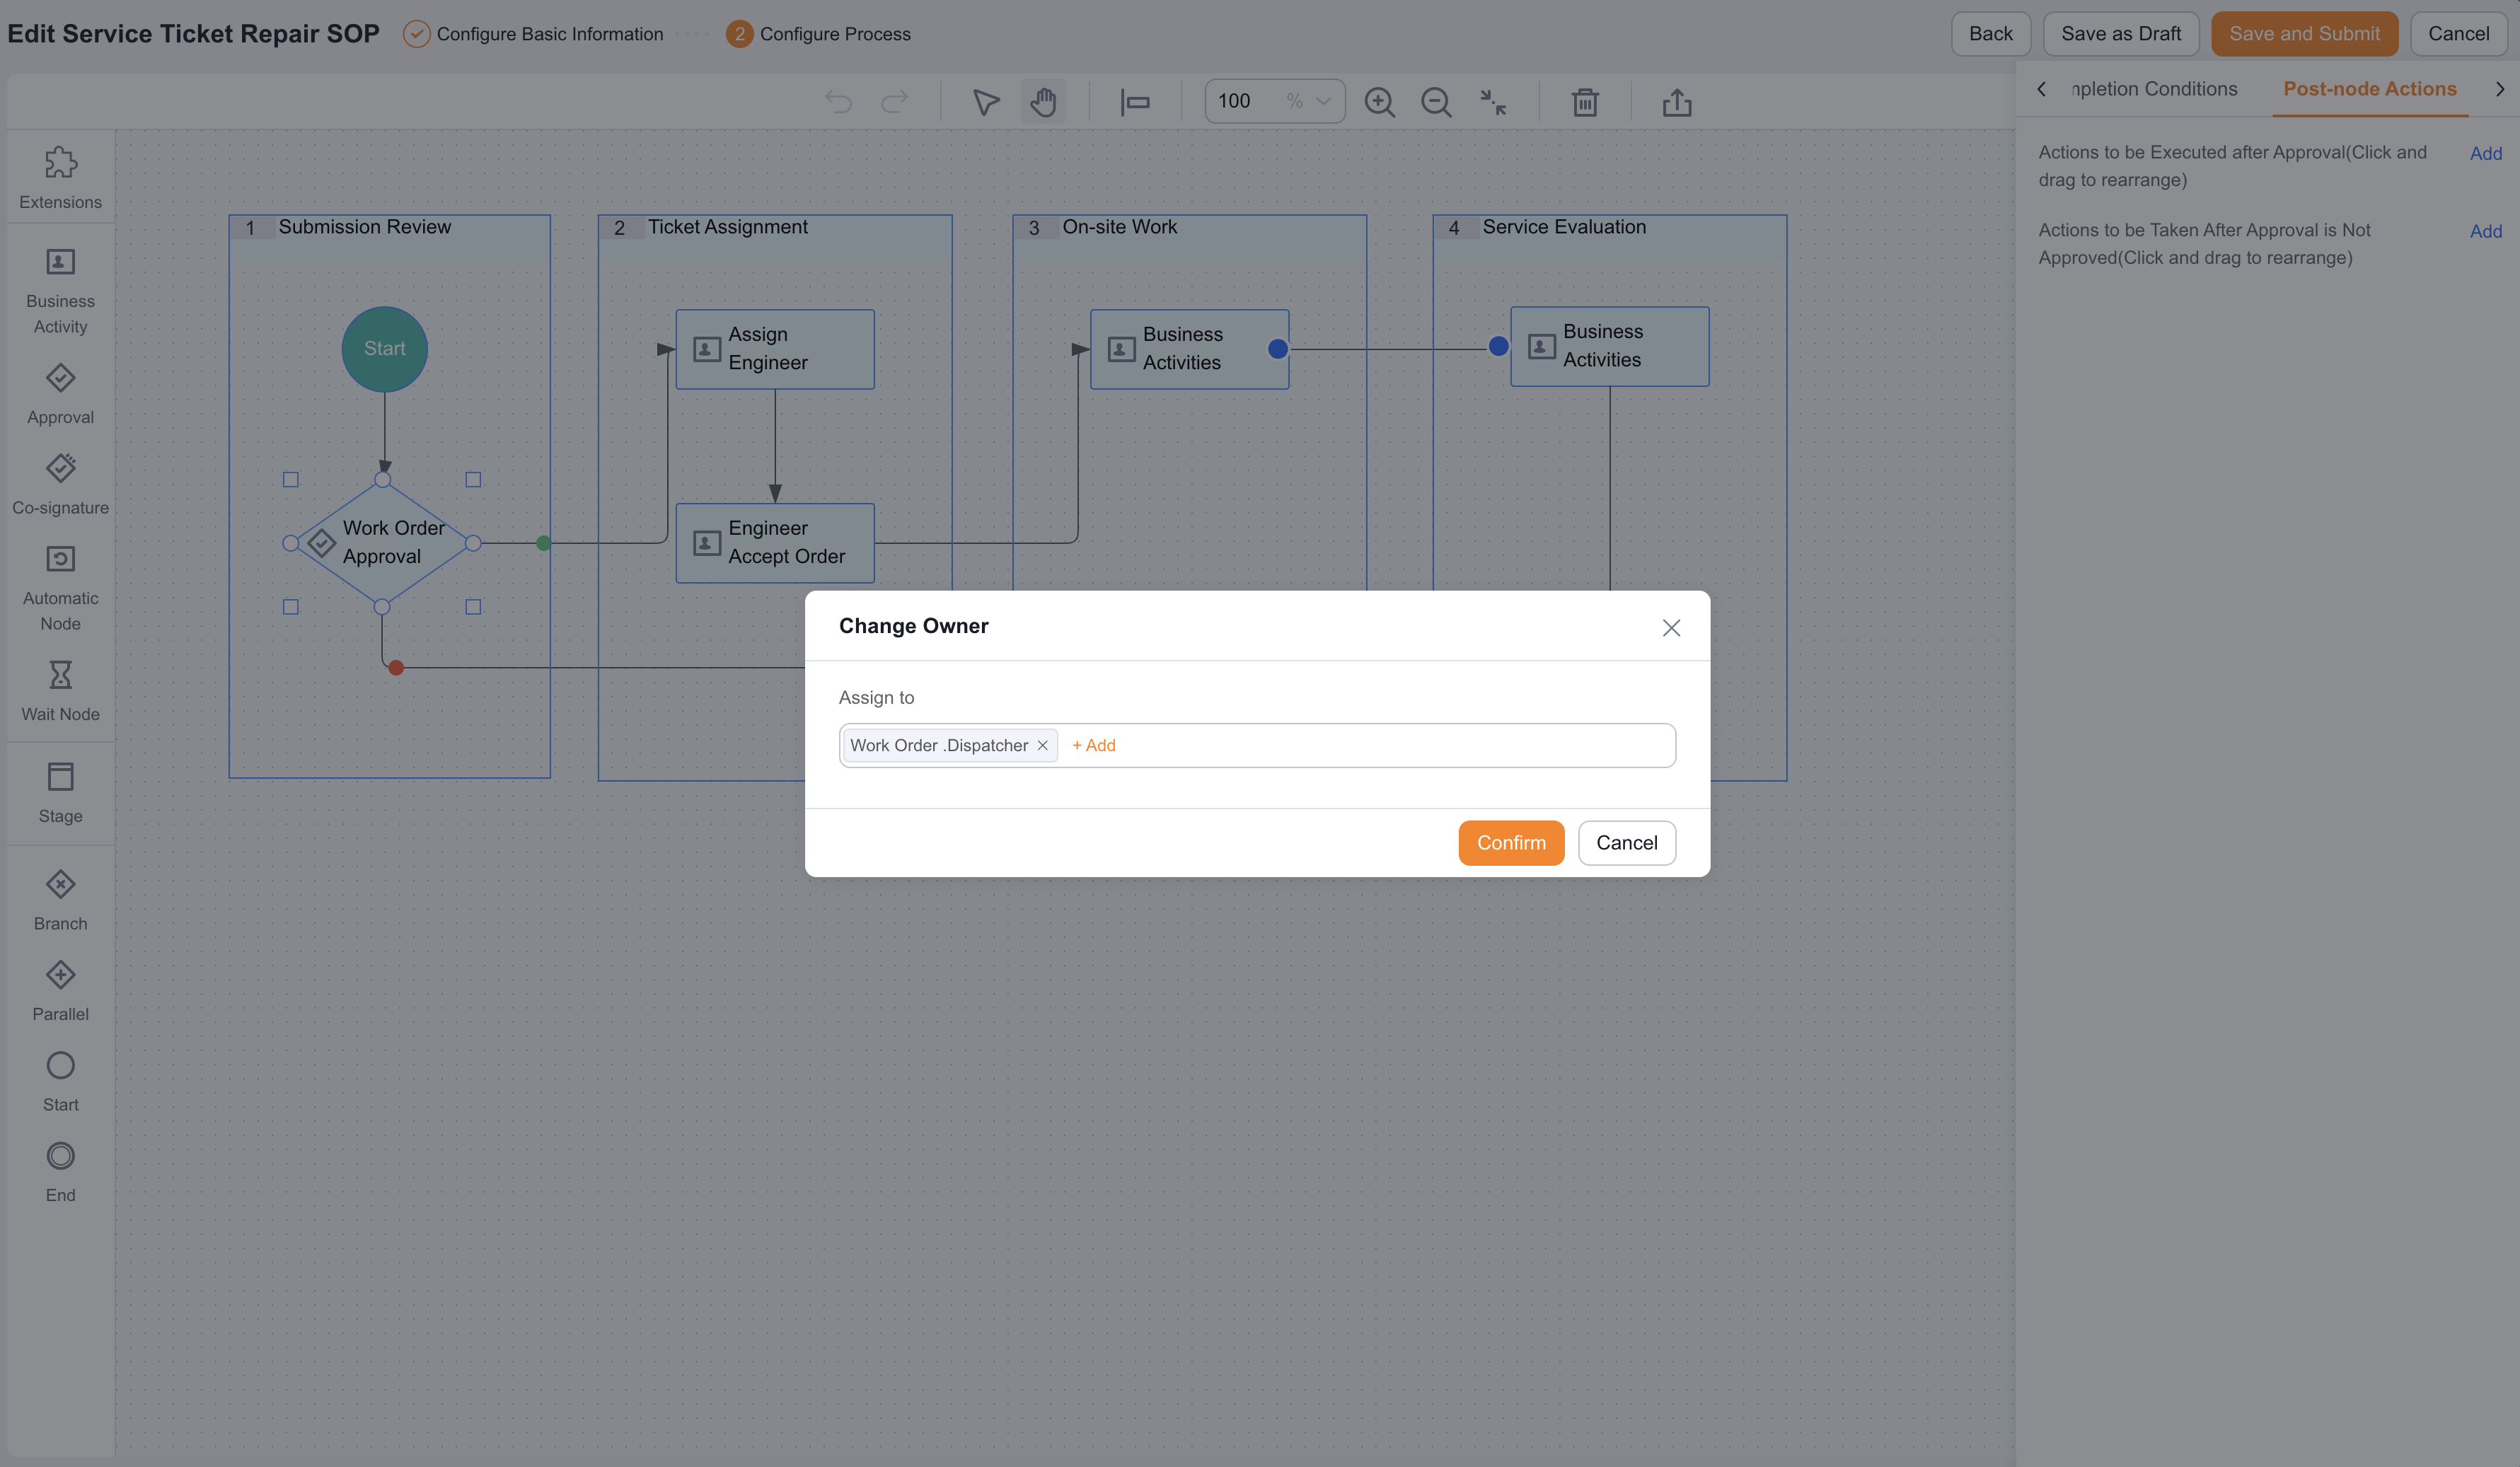This screenshot has height=1467, width=2520.
Task: Click the trash delete icon in toolbar
Action: pyautogui.click(x=1585, y=102)
